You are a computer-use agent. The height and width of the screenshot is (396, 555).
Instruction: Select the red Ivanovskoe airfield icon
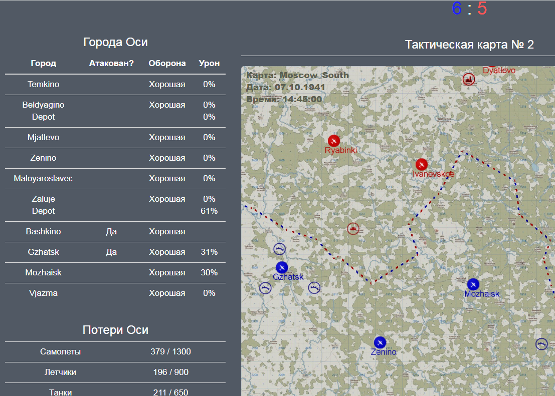421,164
